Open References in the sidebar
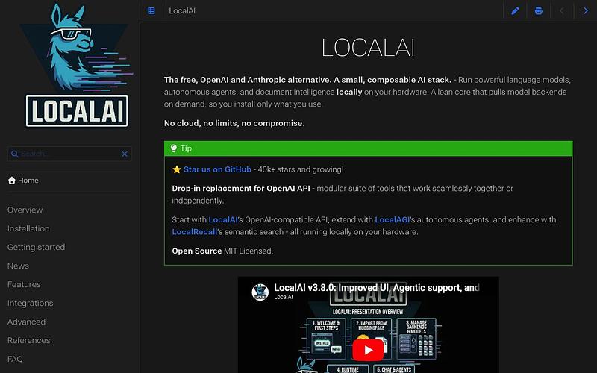Image resolution: width=597 pixels, height=373 pixels. coord(28,340)
